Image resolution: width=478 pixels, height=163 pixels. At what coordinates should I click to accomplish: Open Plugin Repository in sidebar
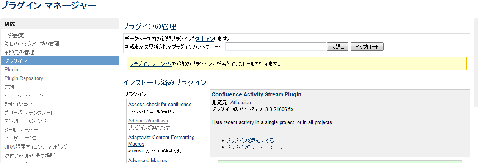click(24, 78)
